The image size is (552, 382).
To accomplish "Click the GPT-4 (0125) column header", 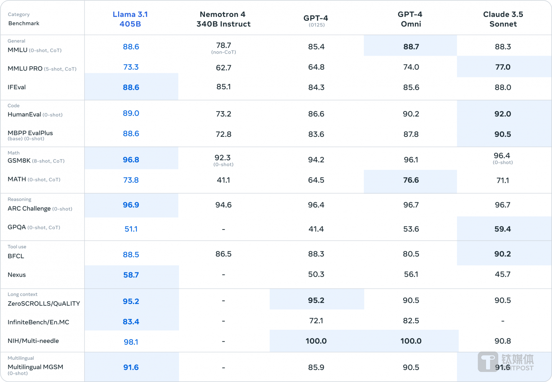I will tap(316, 20).
